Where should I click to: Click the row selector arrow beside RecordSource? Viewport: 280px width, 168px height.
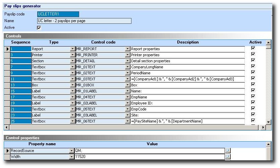pyautogui.click(x=7, y=151)
